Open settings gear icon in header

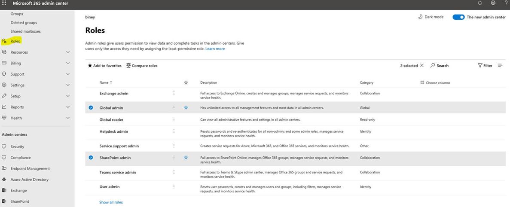click(x=493, y=3)
